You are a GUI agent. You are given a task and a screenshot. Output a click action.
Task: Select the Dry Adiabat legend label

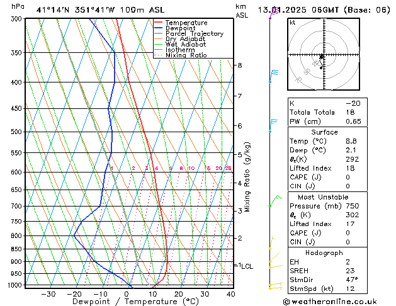(x=185, y=39)
